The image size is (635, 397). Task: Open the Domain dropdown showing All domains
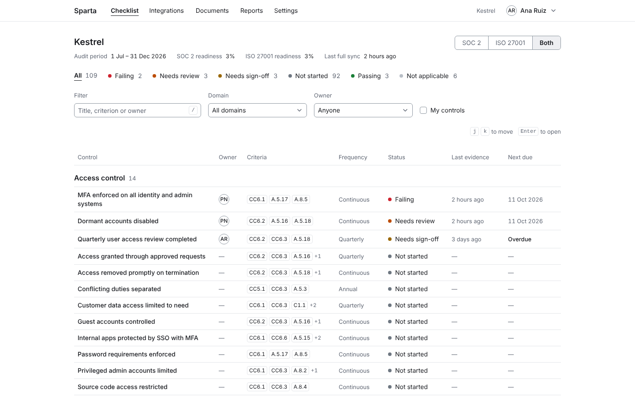258,110
